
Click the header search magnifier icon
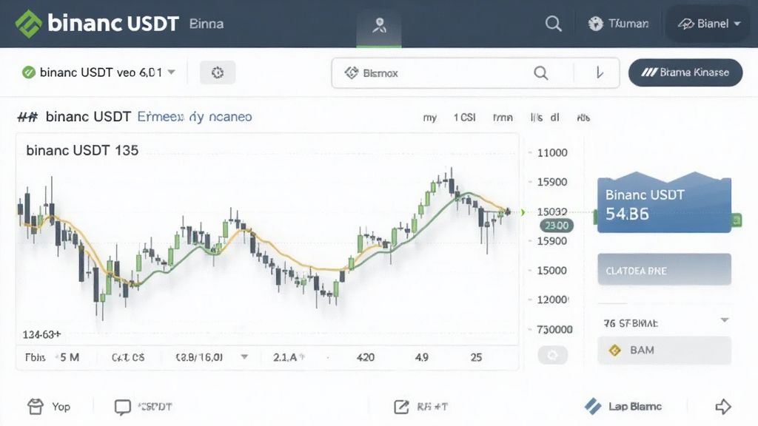[x=554, y=24]
